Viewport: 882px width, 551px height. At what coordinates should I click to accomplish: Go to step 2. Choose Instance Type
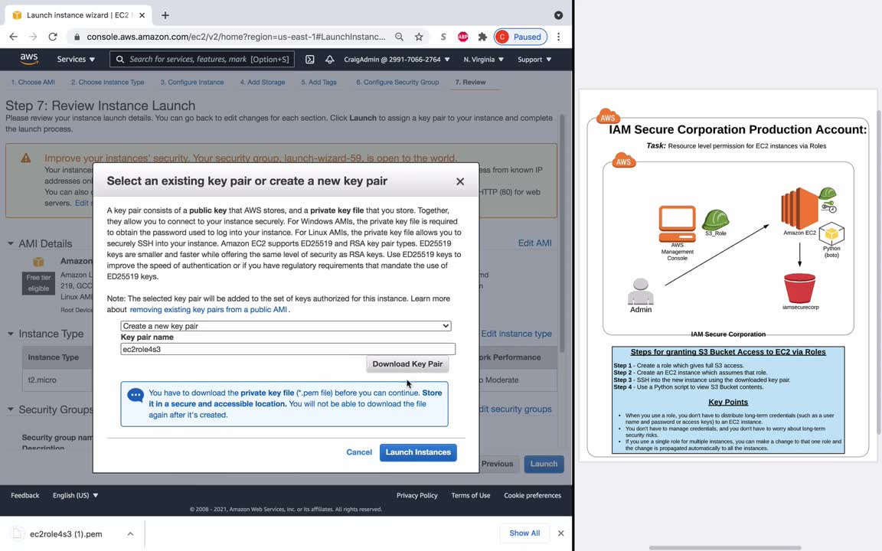[x=107, y=82]
